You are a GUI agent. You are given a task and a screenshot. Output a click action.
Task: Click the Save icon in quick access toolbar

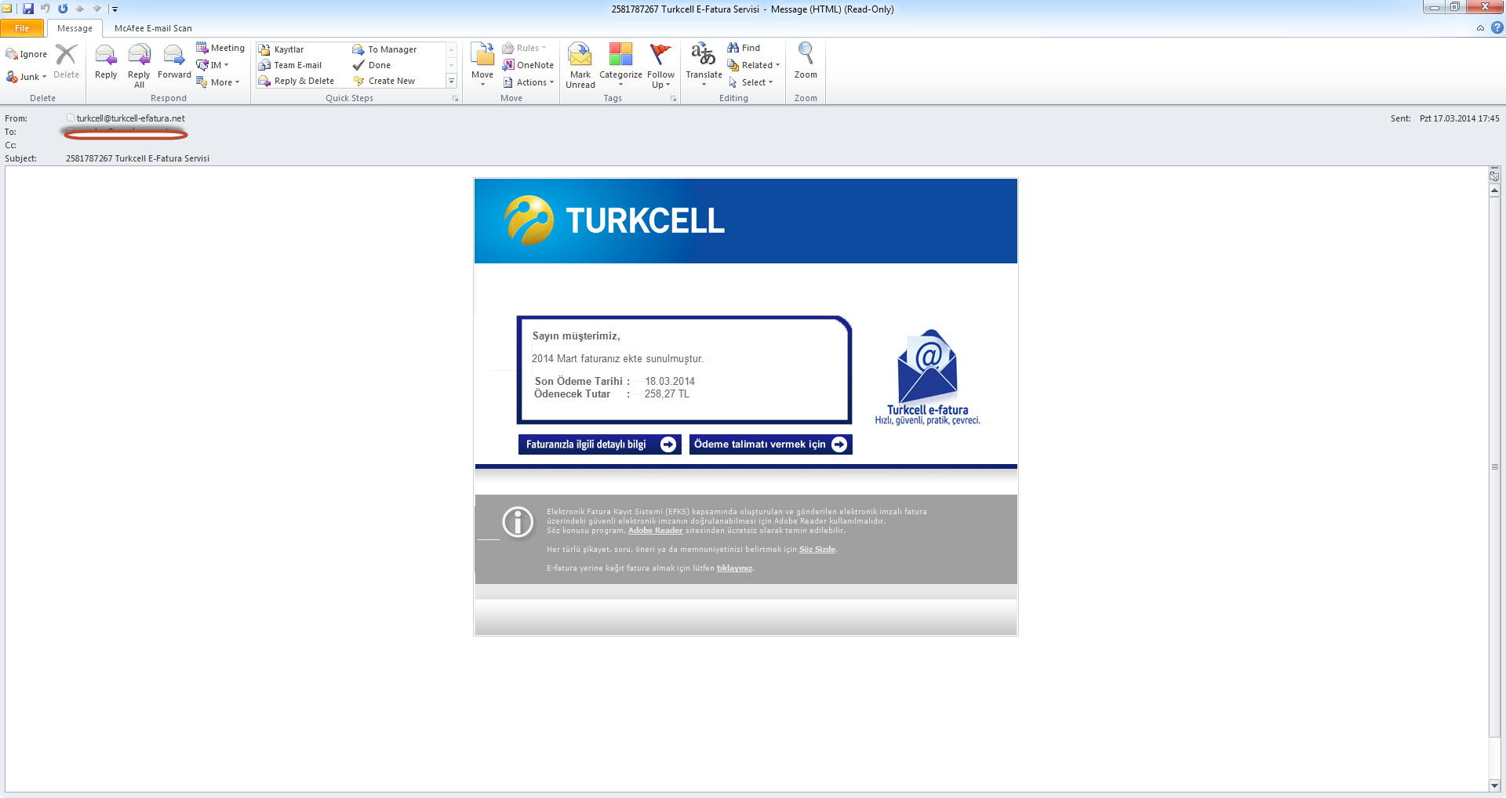(x=28, y=9)
